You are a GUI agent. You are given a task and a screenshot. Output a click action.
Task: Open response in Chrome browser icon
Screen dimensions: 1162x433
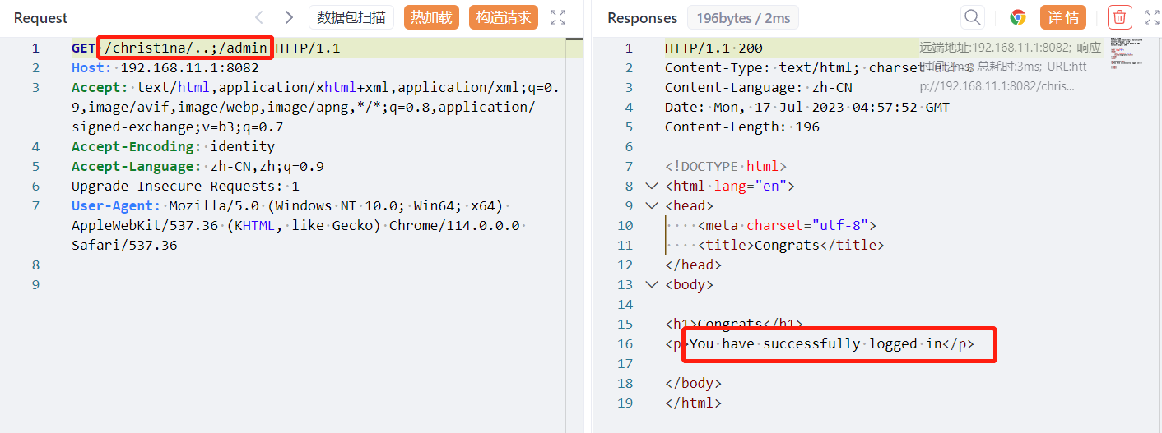tap(1018, 17)
